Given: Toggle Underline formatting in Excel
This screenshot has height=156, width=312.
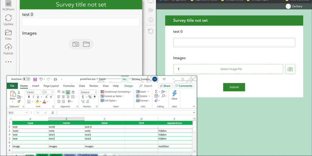Looking at the screenshot, I should coord(38,97).
